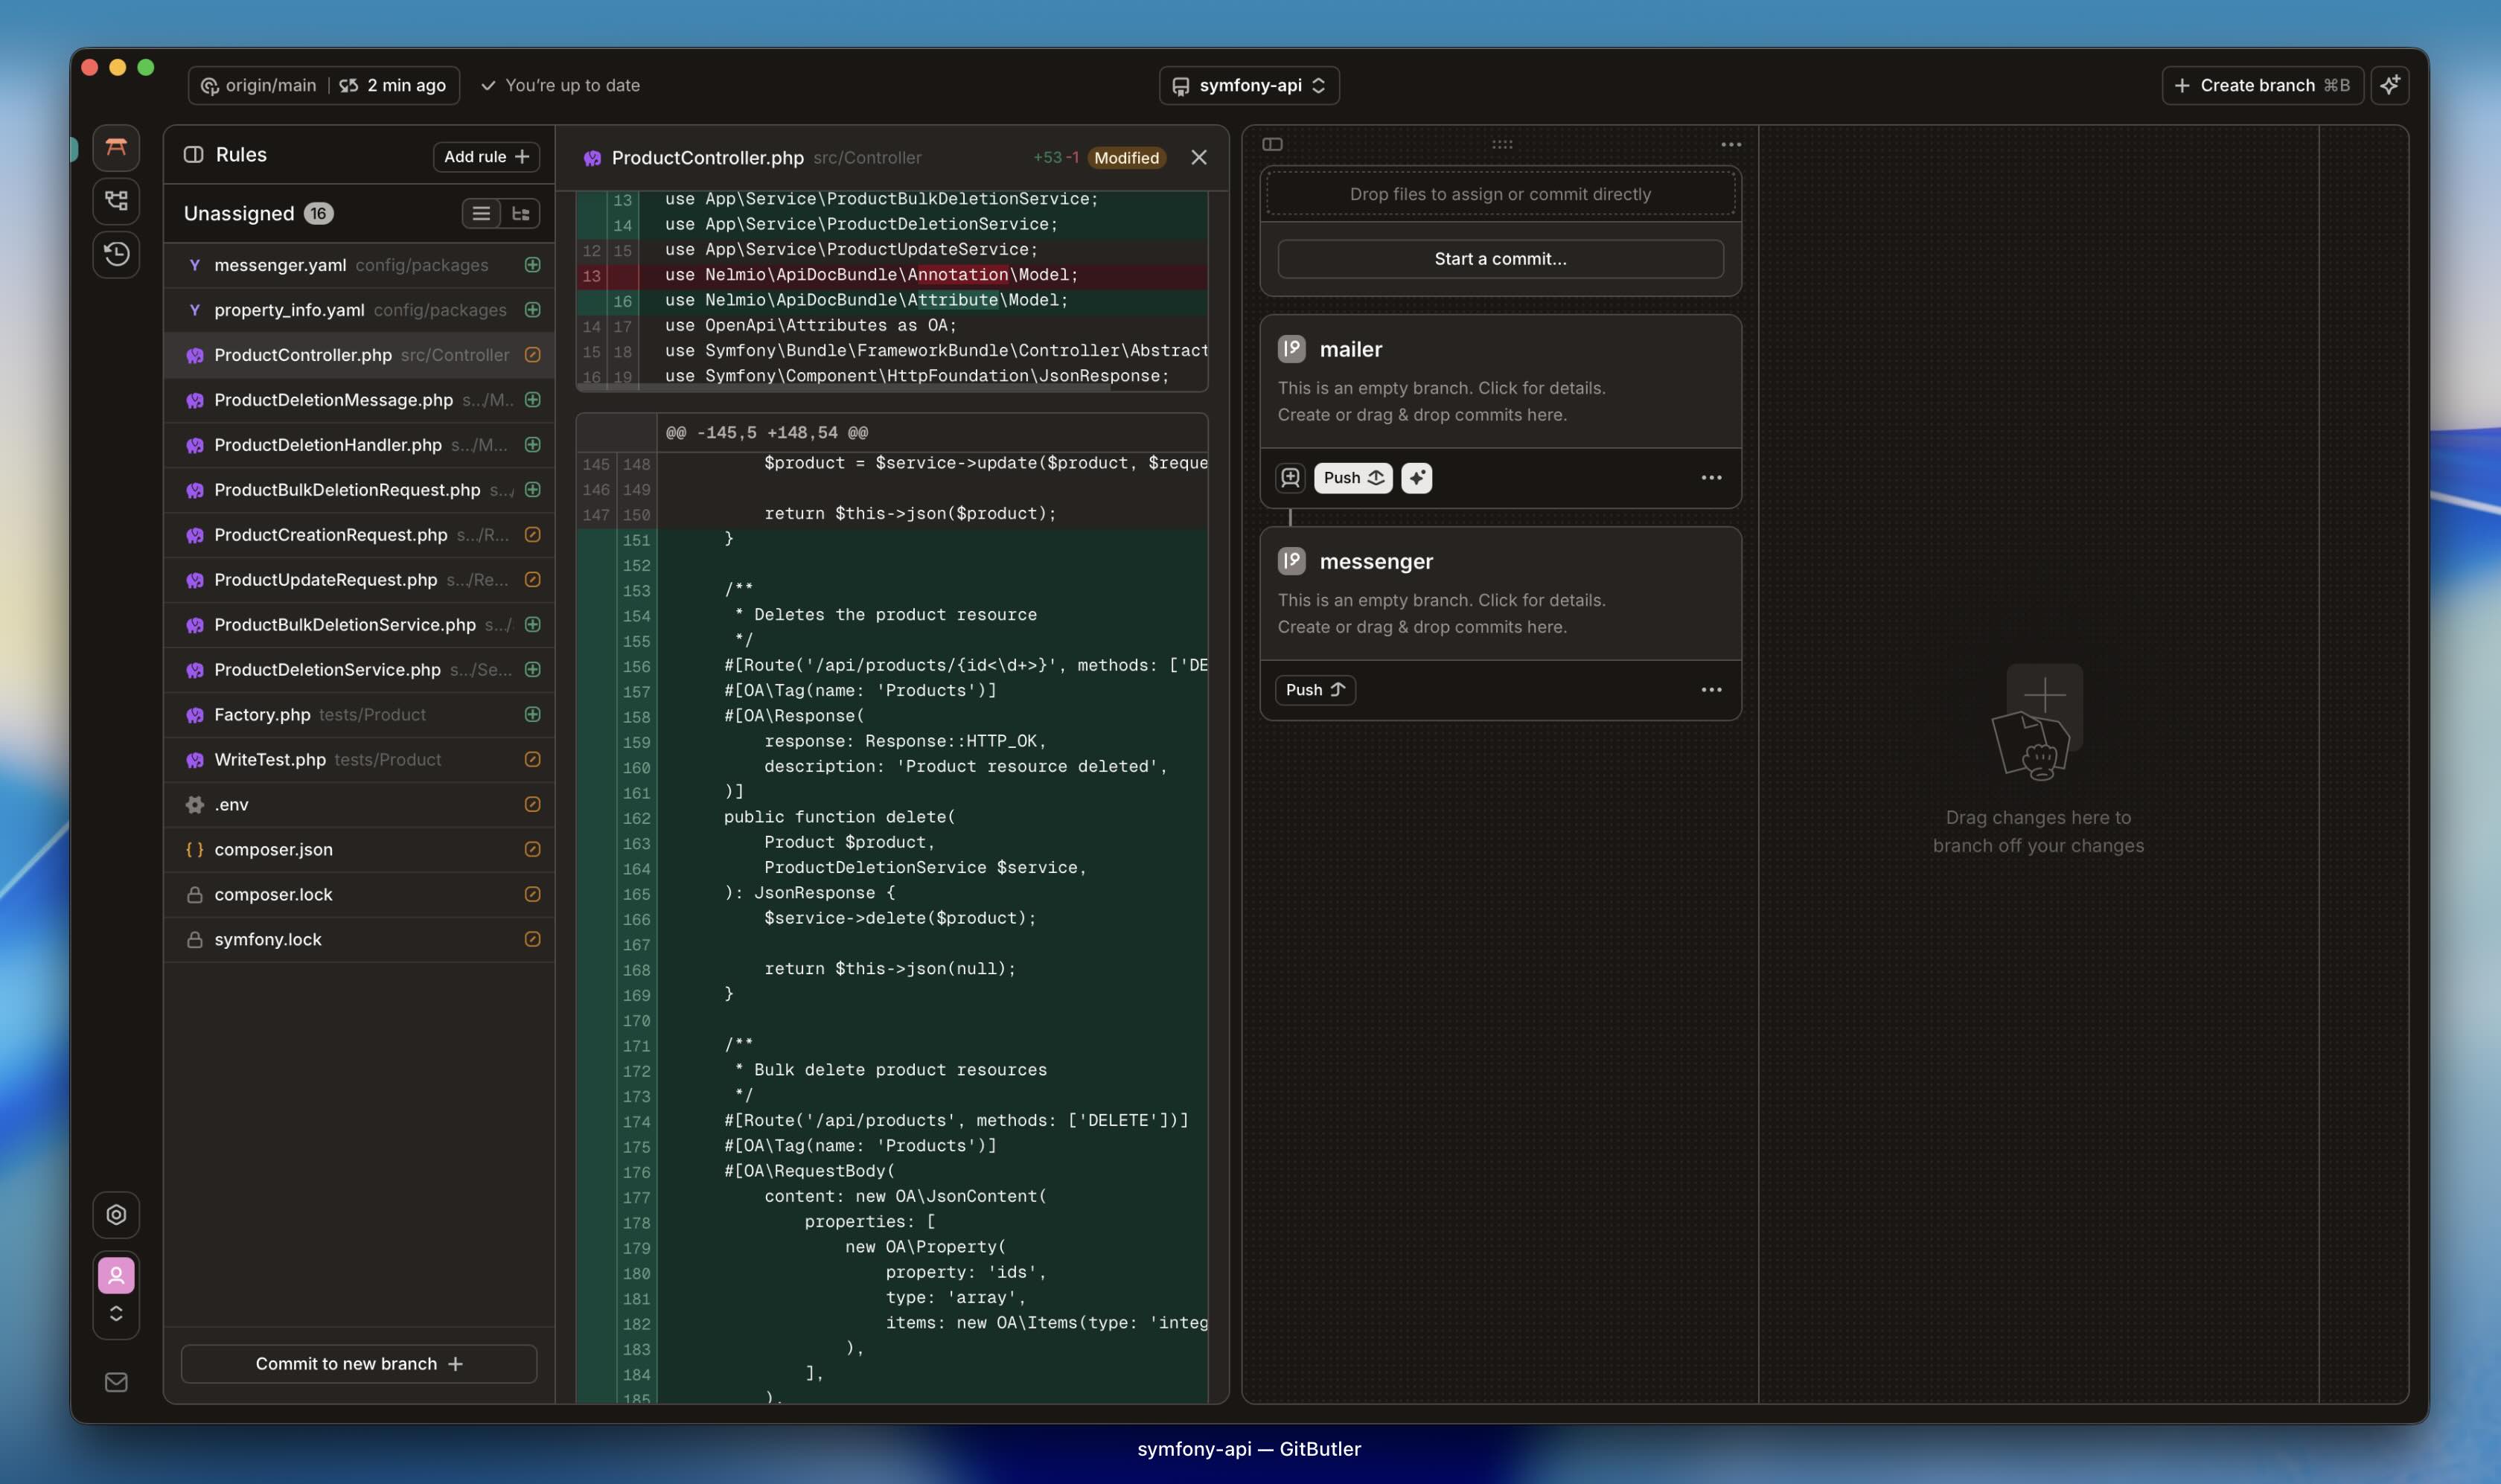Click the AI sparkle icon on mailer branch

click(1416, 478)
